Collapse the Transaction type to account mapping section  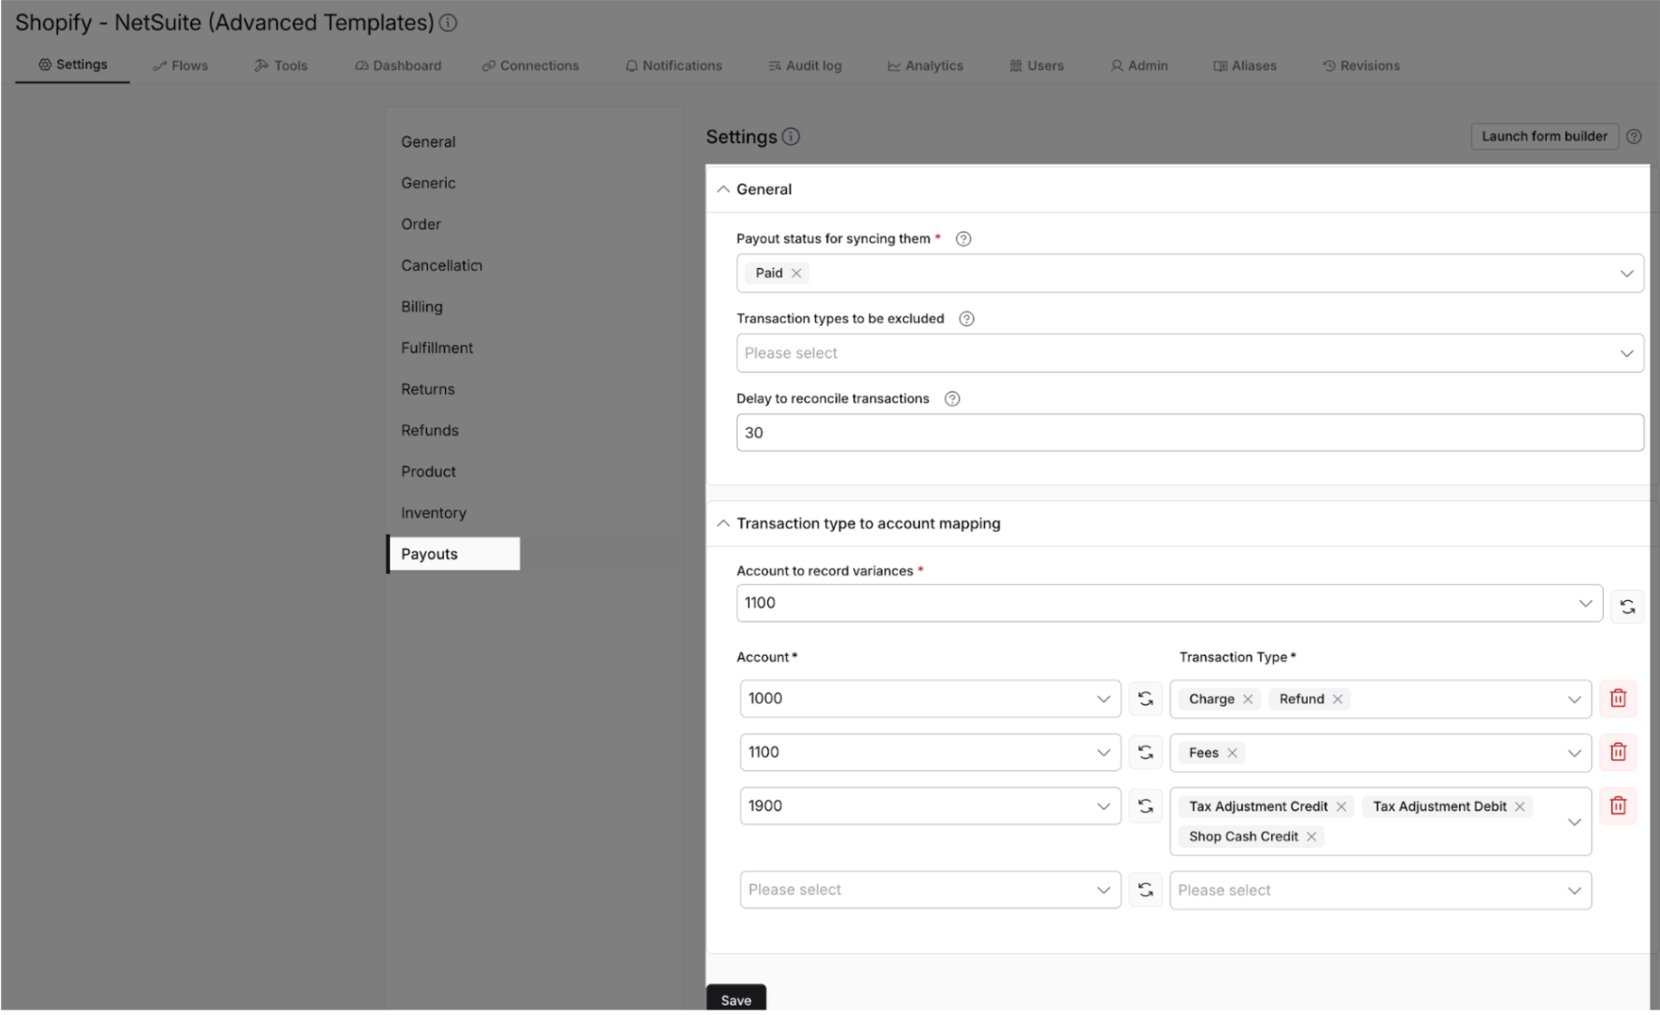click(x=723, y=523)
